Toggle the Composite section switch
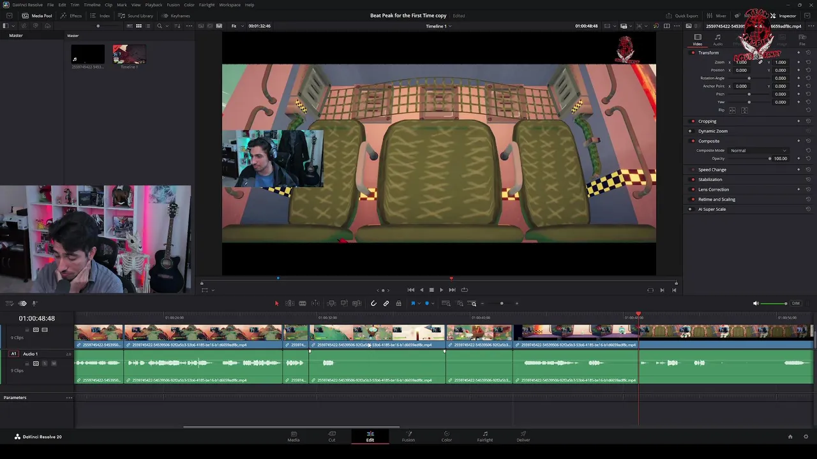This screenshot has height=459, width=817. point(693,141)
